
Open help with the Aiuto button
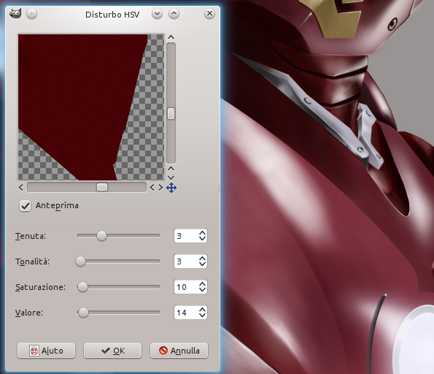[x=46, y=351]
